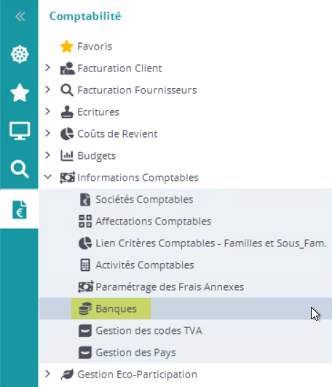Click the calculator icon for Activités Comptables

[85, 265]
